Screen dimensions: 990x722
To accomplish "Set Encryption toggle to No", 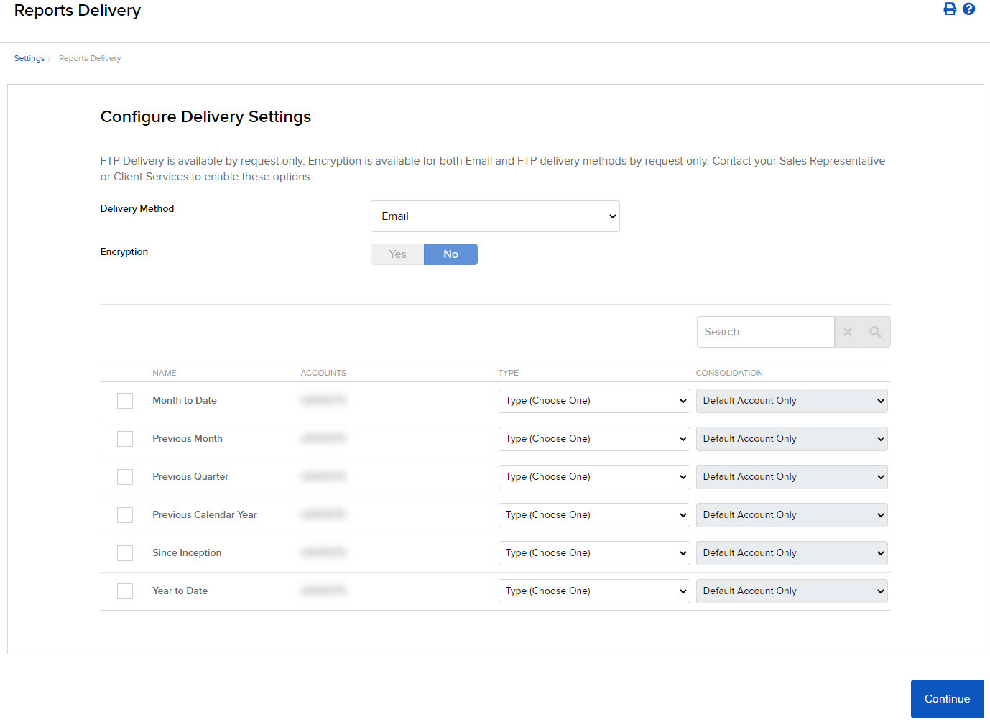I will pos(450,254).
